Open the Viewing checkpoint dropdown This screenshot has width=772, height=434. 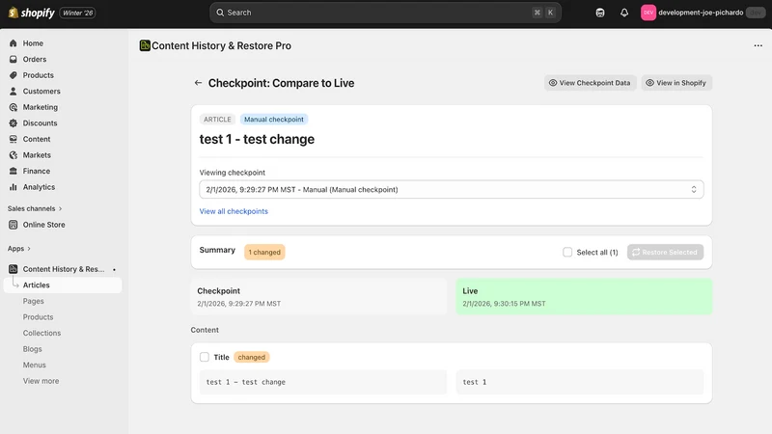click(451, 189)
